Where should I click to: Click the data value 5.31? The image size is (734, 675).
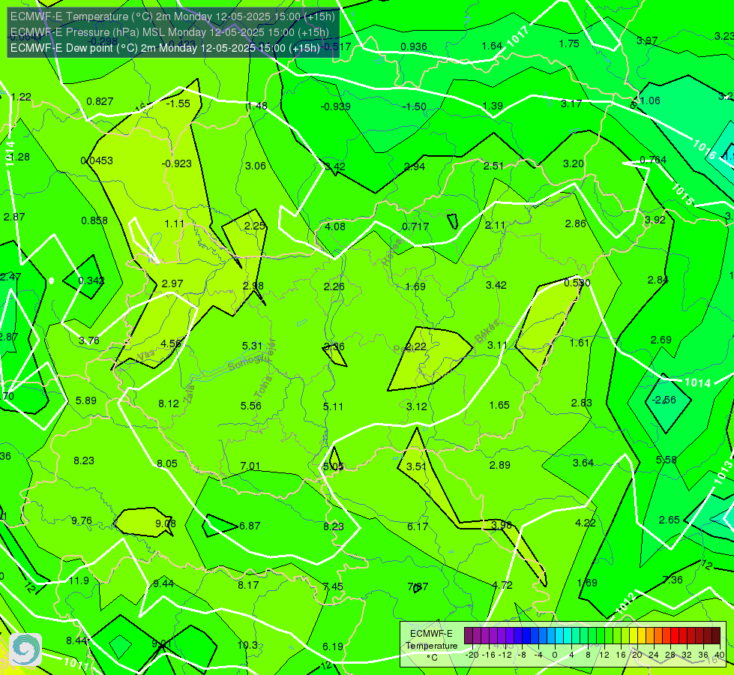point(253,346)
